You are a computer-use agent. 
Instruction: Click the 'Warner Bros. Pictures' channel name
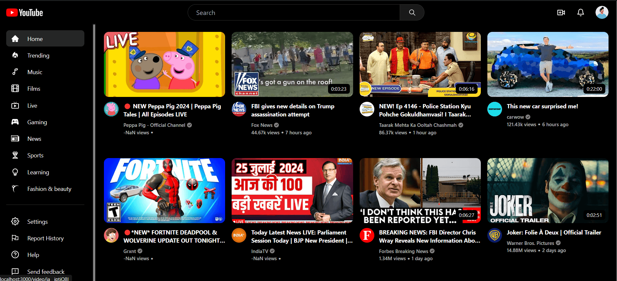tap(530, 243)
